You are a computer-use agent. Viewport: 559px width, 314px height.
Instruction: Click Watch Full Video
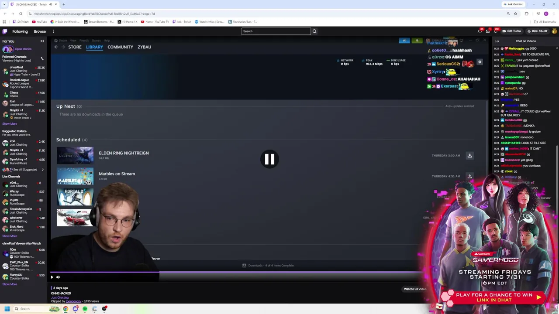(415, 289)
